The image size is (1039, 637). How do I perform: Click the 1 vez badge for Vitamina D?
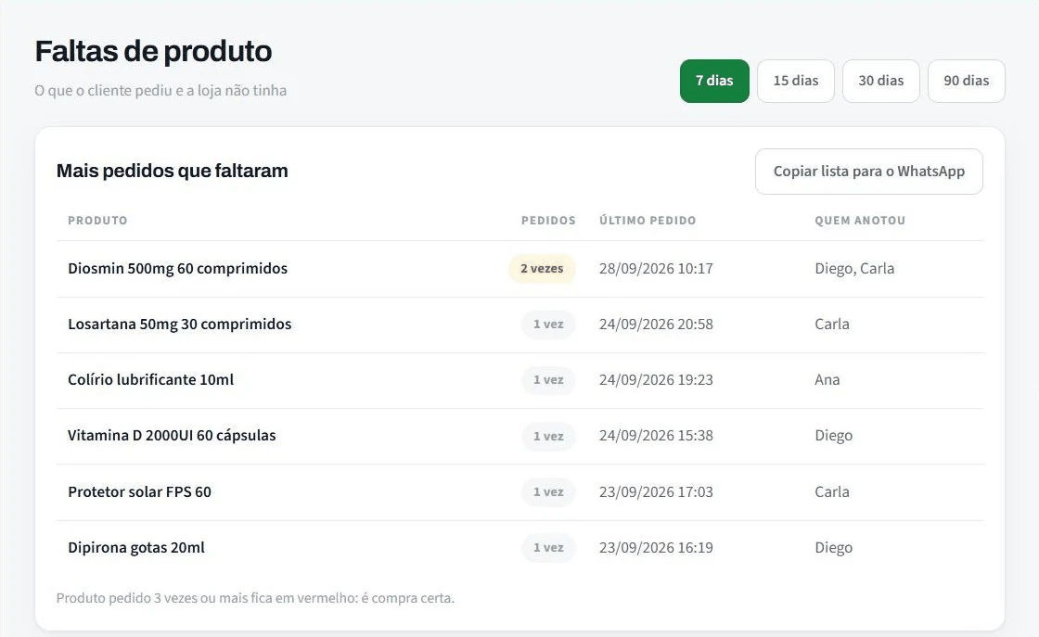pos(548,437)
